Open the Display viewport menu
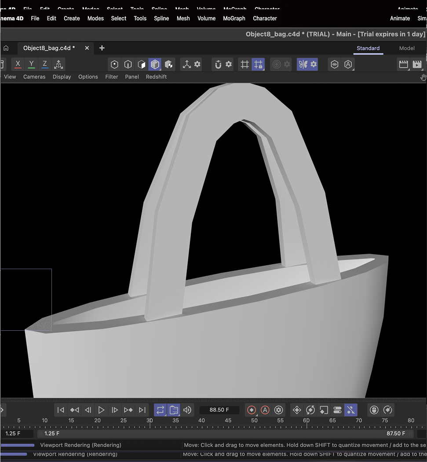Viewport: 427px width, 462px height. coord(62,77)
